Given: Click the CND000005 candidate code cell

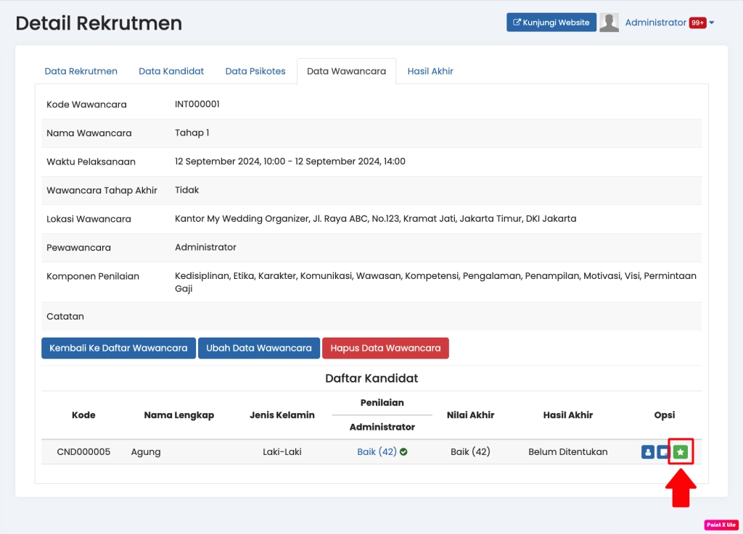Looking at the screenshot, I should (x=83, y=451).
